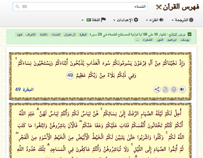The image size is (203, 158).
Task: Click the search magnifier icon
Action: pos(17,7)
